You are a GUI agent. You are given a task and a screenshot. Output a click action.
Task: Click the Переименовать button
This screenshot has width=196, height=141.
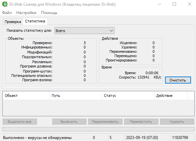[105, 122]
